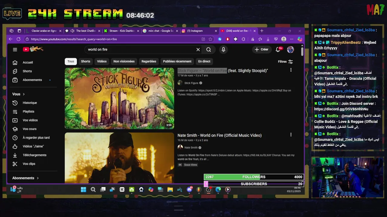Open the Windows Start button
This screenshot has width=387, height=217.
[83, 190]
